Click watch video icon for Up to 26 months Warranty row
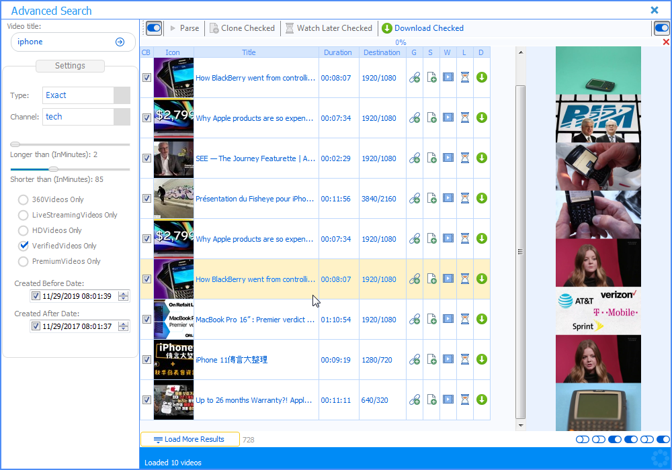This screenshot has width=672, height=470. pyautogui.click(x=448, y=399)
